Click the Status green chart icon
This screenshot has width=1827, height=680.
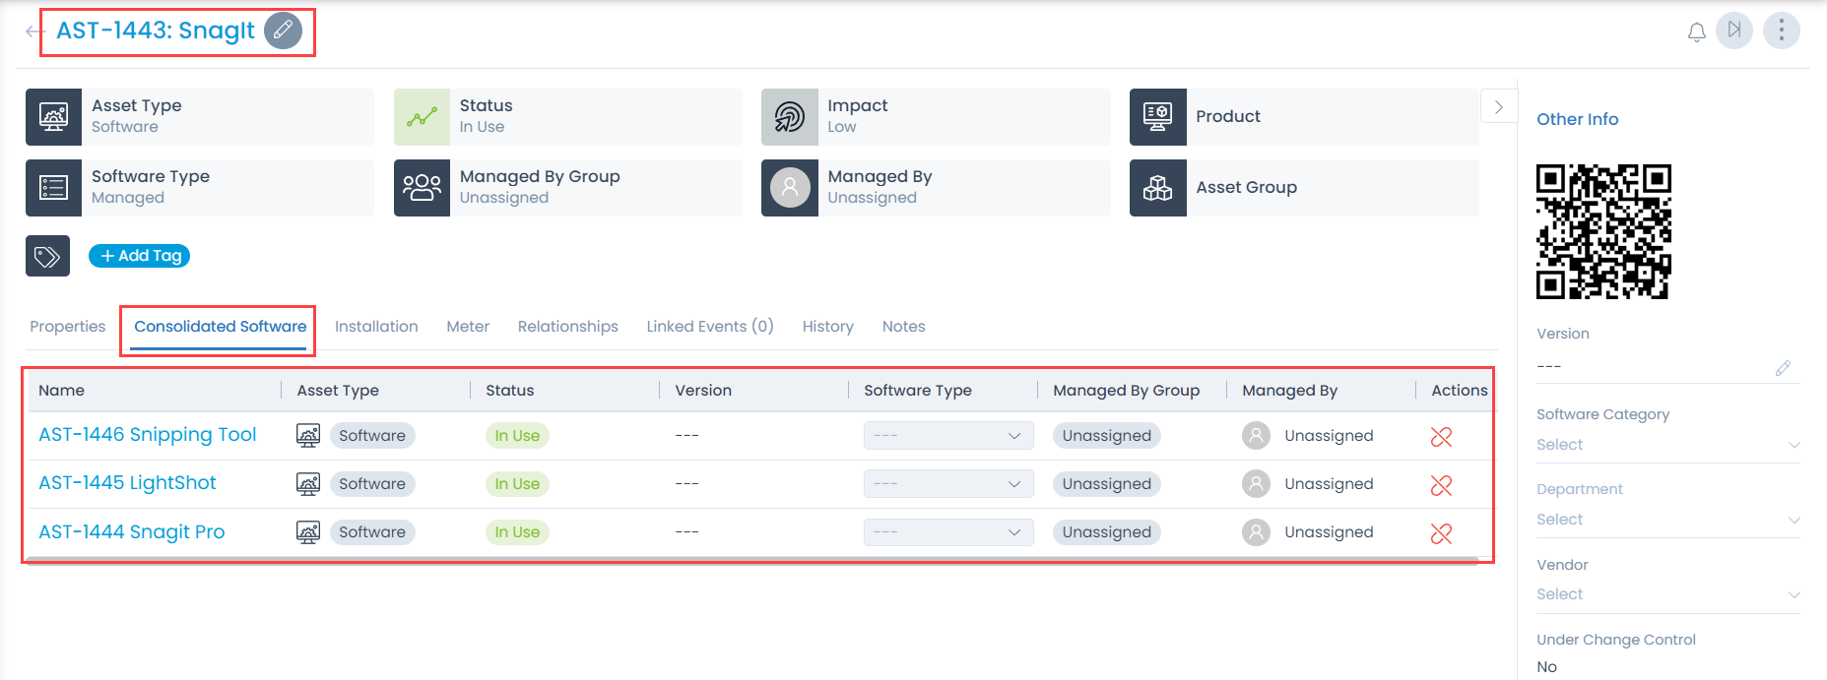[422, 117]
